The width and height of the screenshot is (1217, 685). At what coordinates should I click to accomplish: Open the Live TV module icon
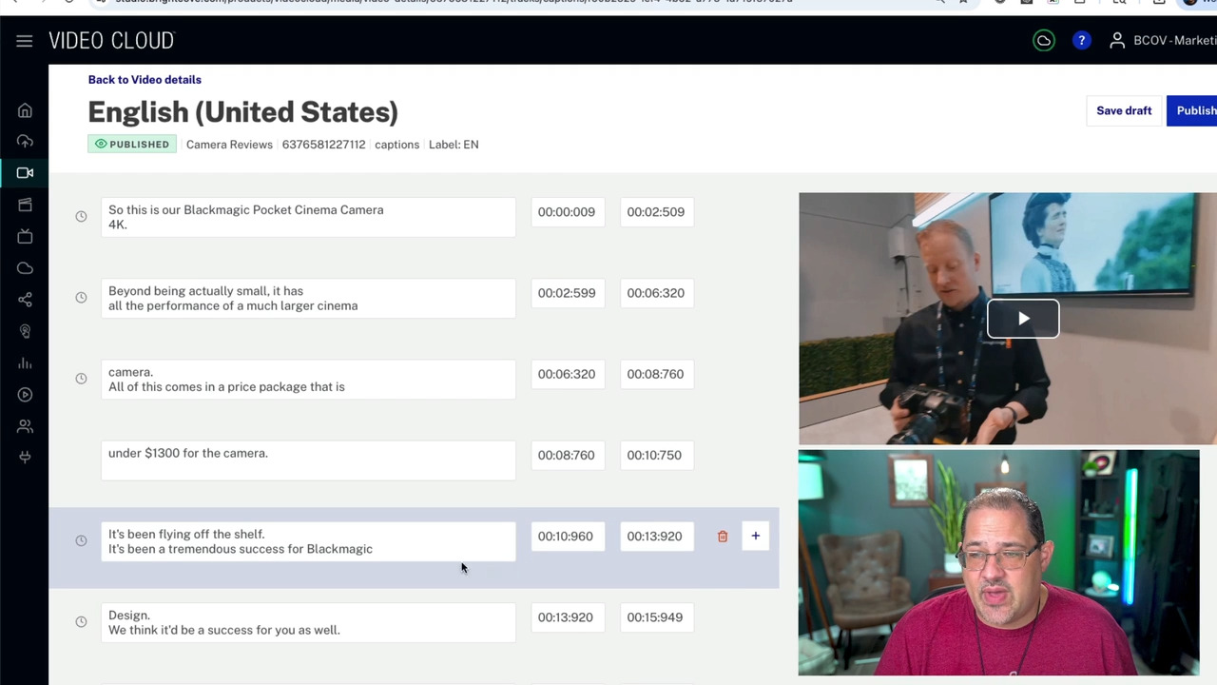pos(25,236)
